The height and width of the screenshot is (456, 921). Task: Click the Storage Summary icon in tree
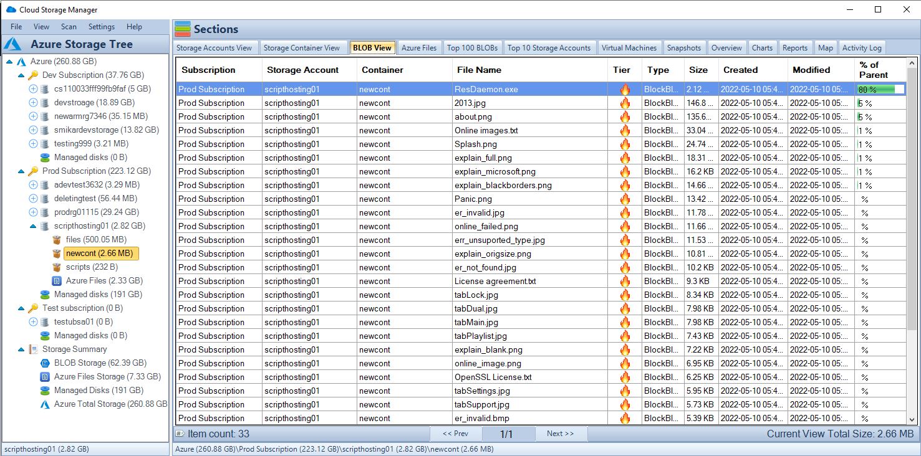point(33,349)
